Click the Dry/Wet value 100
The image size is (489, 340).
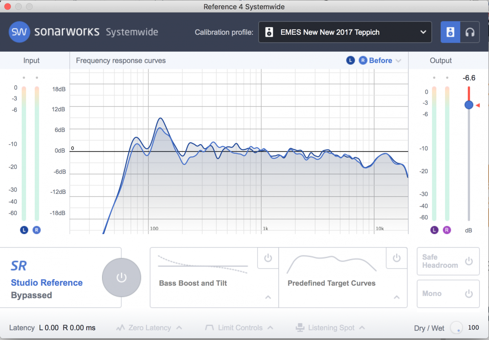pyautogui.click(x=473, y=328)
